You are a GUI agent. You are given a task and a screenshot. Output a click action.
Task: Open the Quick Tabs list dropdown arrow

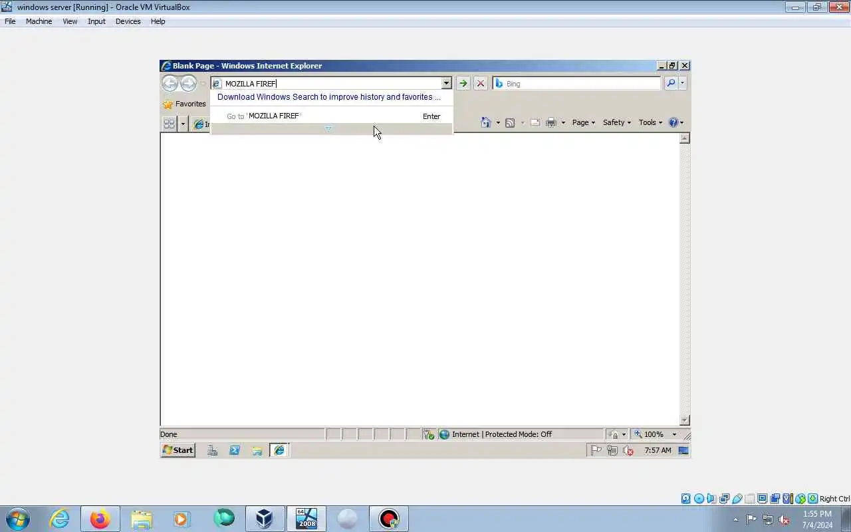[183, 124]
